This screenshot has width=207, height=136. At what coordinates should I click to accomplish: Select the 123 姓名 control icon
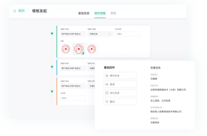[x=107, y=84]
